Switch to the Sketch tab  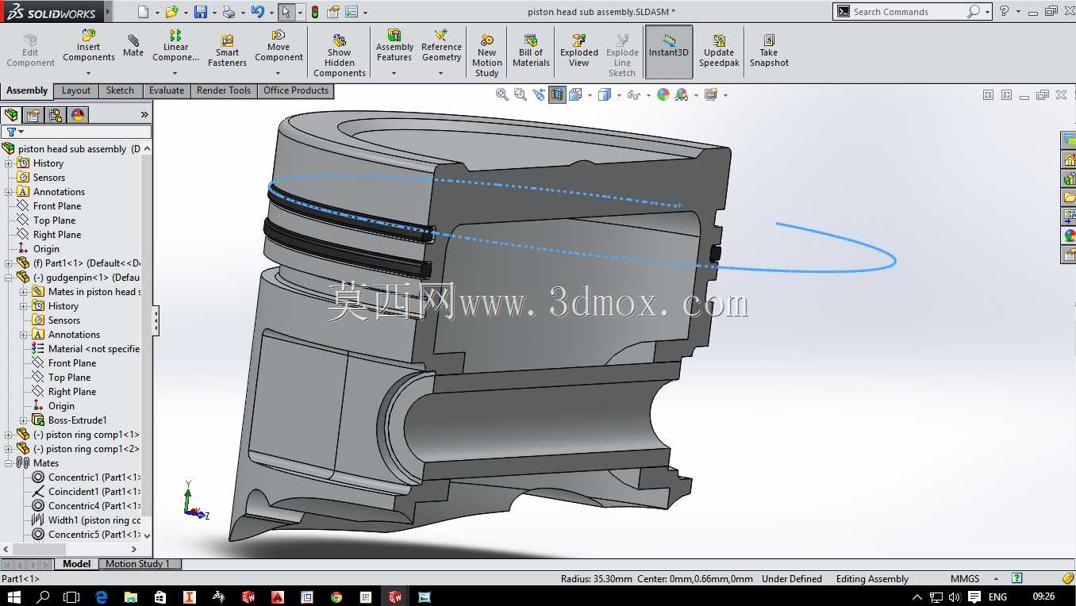(120, 90)
